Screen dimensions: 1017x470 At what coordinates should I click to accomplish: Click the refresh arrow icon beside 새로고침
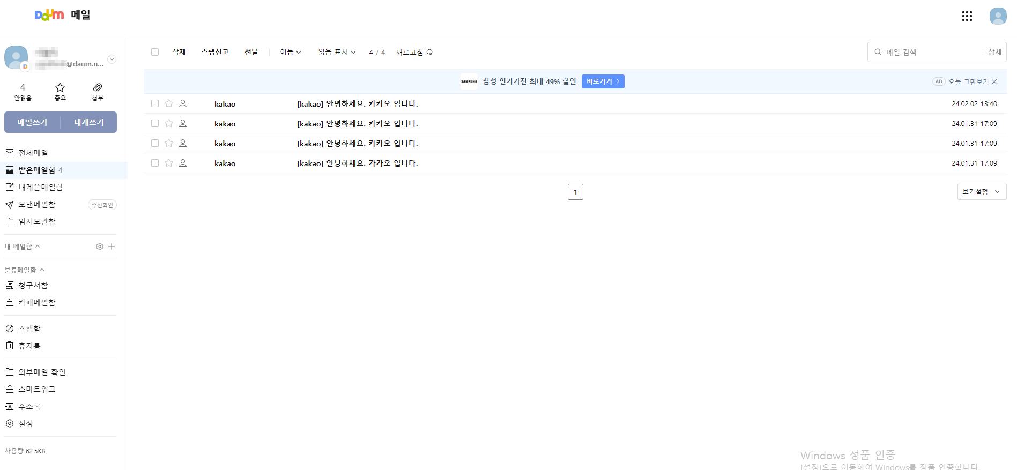point(429,52)
